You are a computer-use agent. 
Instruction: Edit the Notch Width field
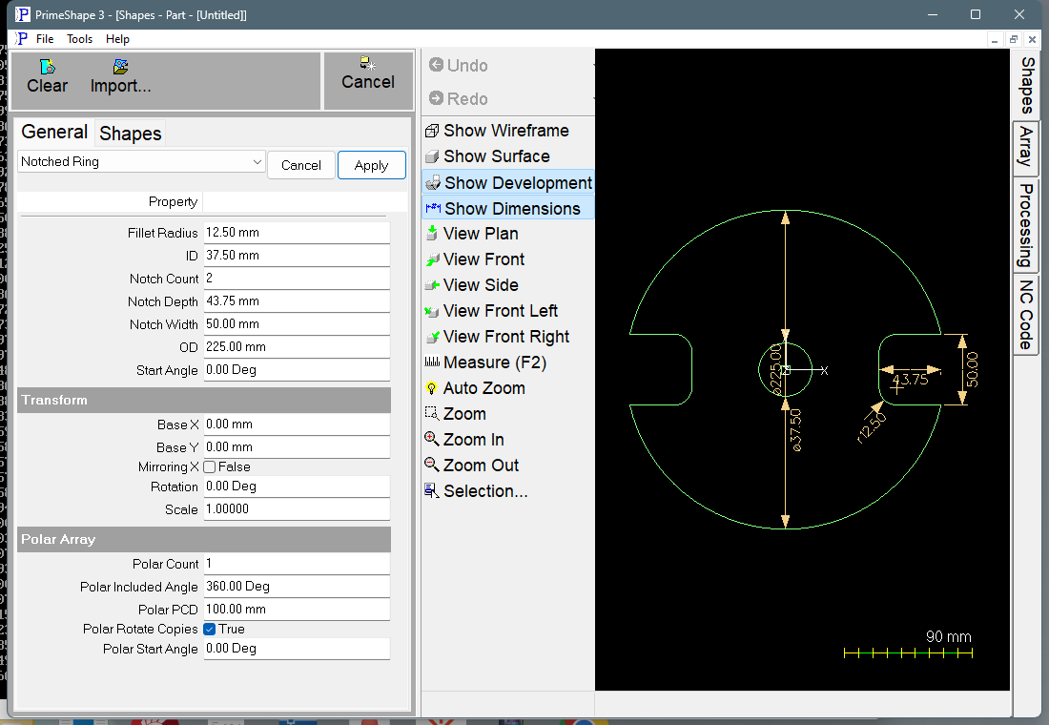(297, 323)
